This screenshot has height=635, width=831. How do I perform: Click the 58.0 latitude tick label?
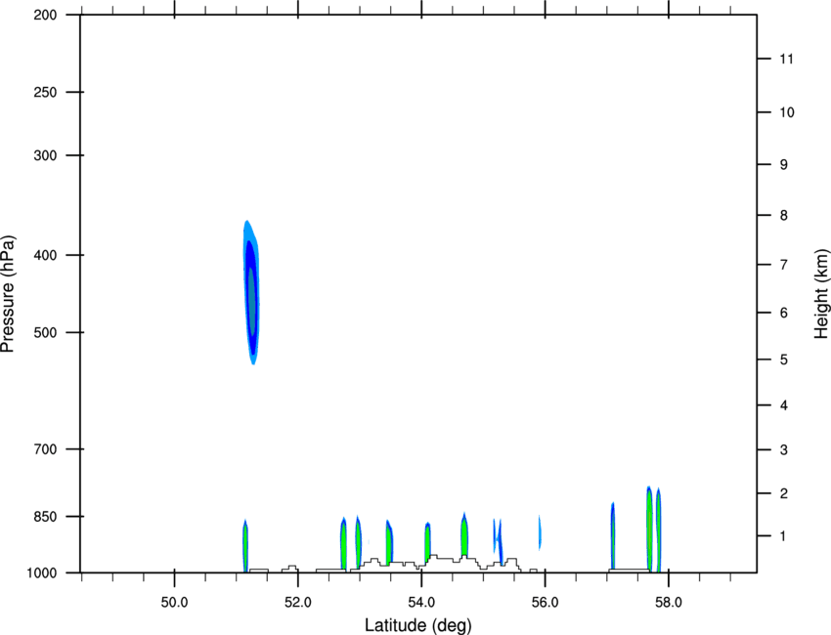(669, 603)
